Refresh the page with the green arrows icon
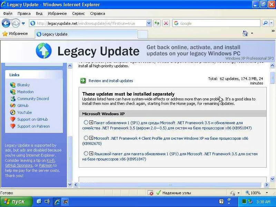Viewport: 276px width, 207px height. point(157,23)
